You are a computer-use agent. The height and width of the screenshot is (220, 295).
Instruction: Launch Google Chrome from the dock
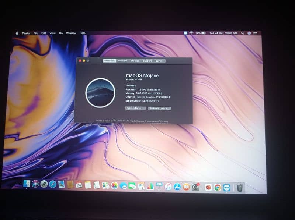218,187
